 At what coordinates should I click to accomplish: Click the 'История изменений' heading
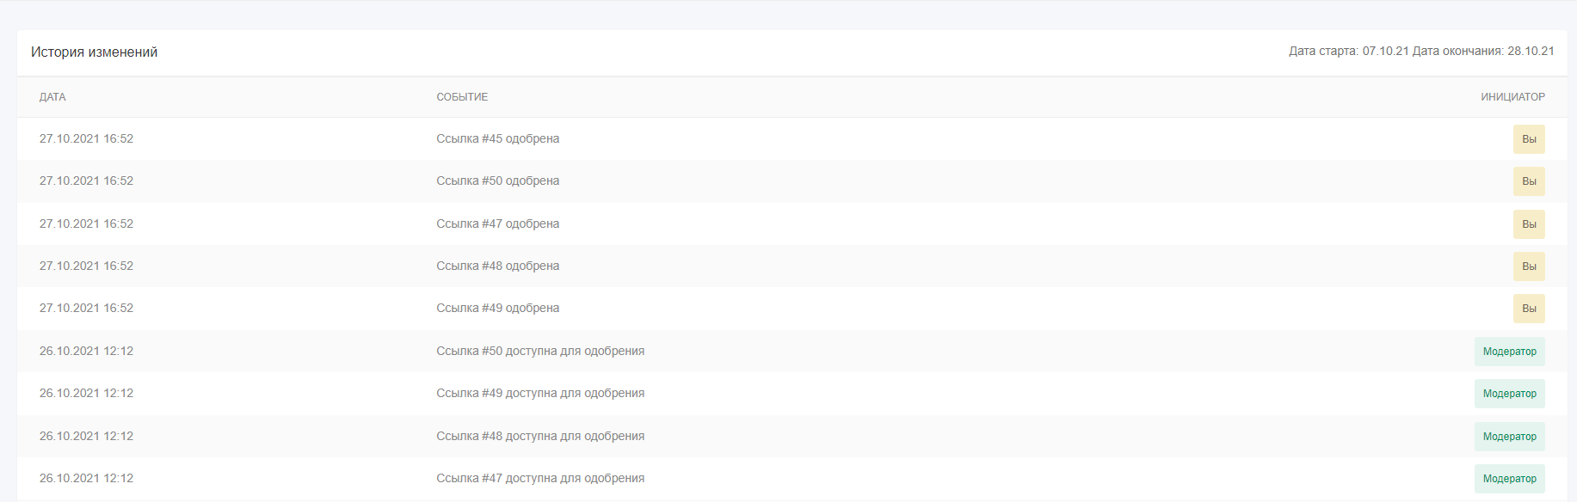pyautogui.click(x=94, y=52)
